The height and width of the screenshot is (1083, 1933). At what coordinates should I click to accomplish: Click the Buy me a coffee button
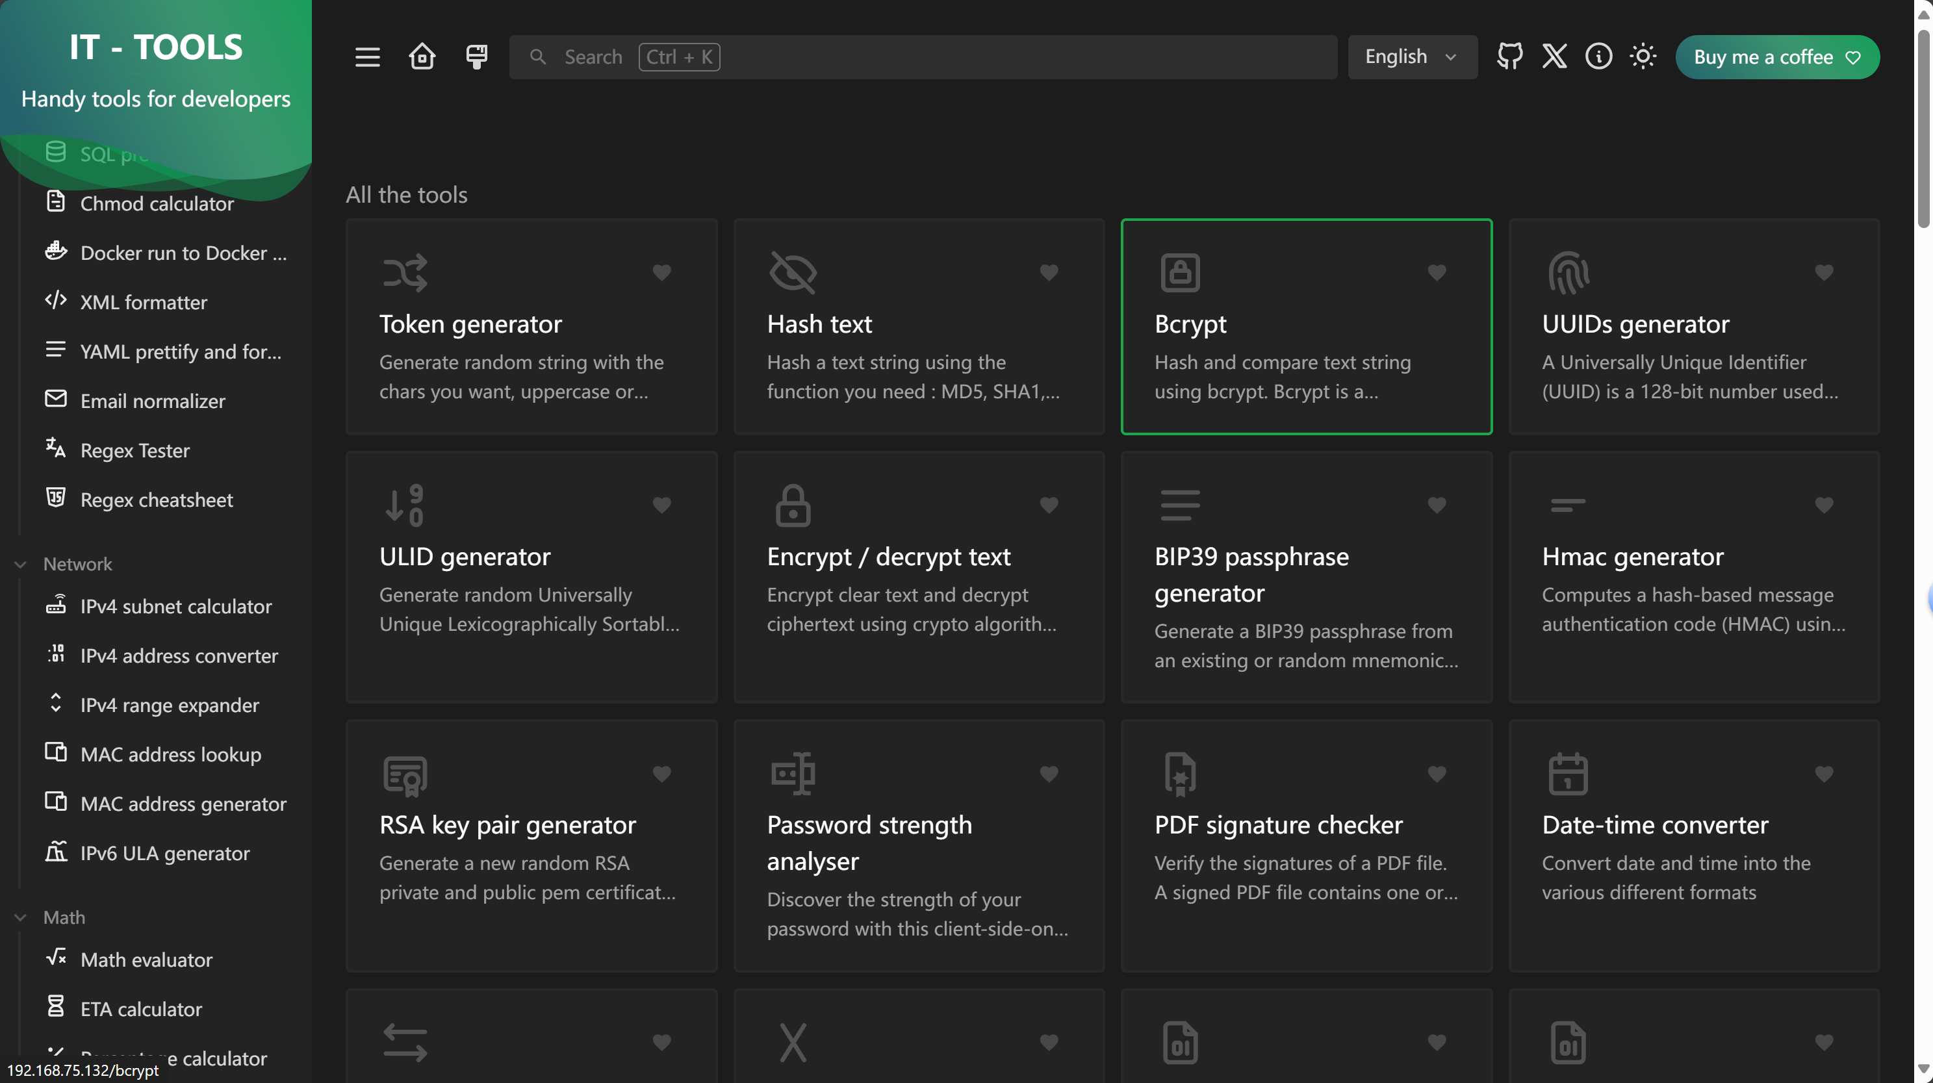tap(1777, 57)
